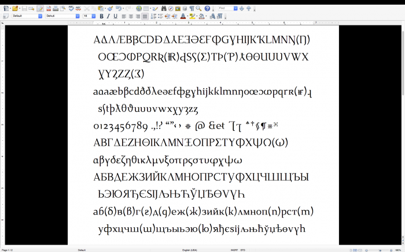
Task: Toggle Italic formatting
Action: (108, 16)
